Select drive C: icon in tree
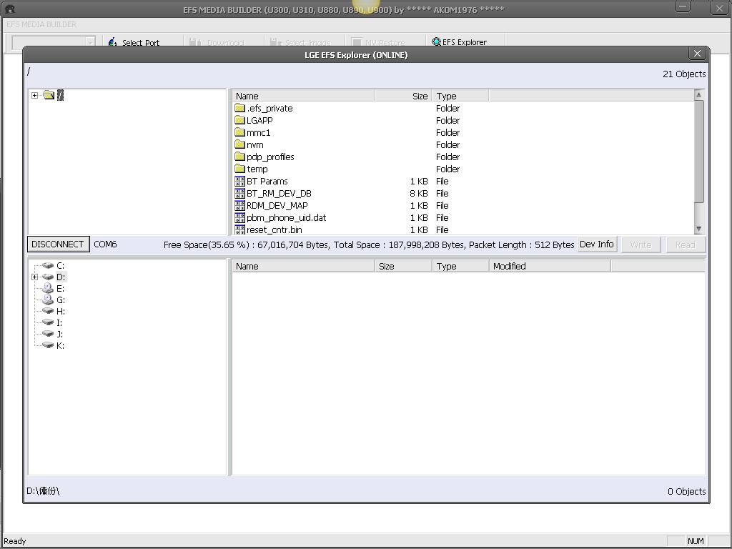Screen dimensions: 732x549 [48, 266]
